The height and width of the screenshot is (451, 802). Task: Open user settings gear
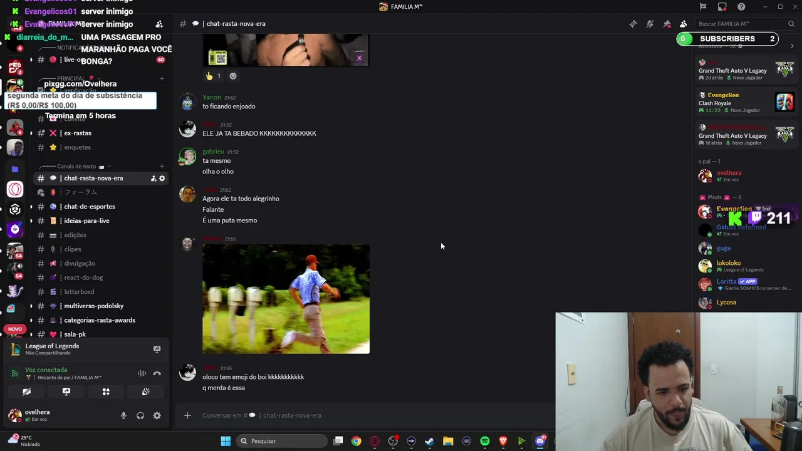point(157,416)
